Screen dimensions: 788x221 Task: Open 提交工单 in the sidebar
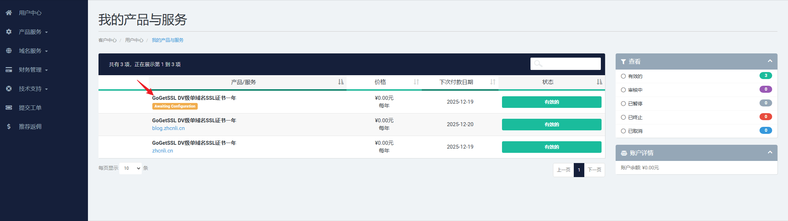(30, 108)
